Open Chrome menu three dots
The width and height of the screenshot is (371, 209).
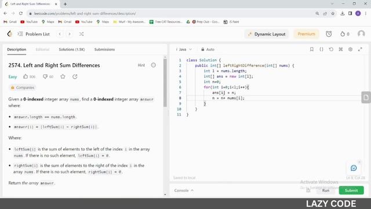366,13
